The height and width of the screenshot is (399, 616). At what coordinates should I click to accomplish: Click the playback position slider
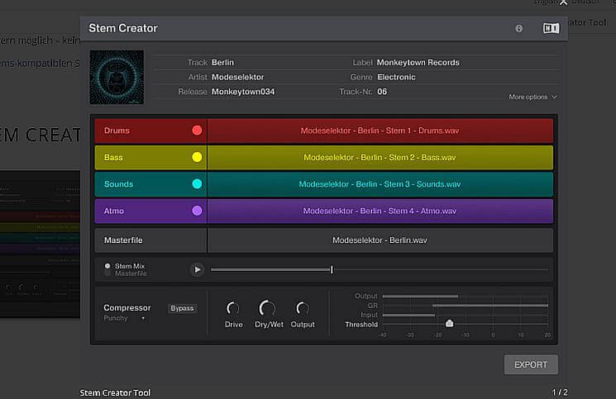pyautogui.click(x=332, y=269)
